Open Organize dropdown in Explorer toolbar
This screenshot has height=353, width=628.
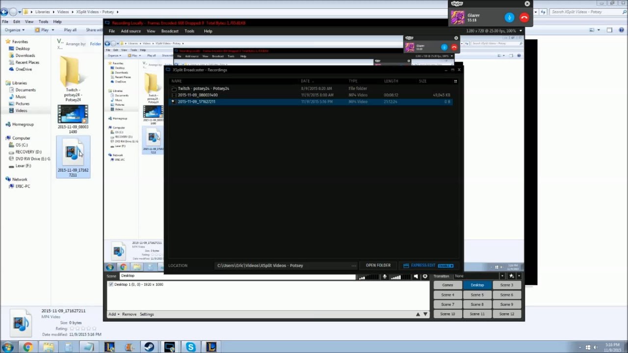[x=15, y=30]
